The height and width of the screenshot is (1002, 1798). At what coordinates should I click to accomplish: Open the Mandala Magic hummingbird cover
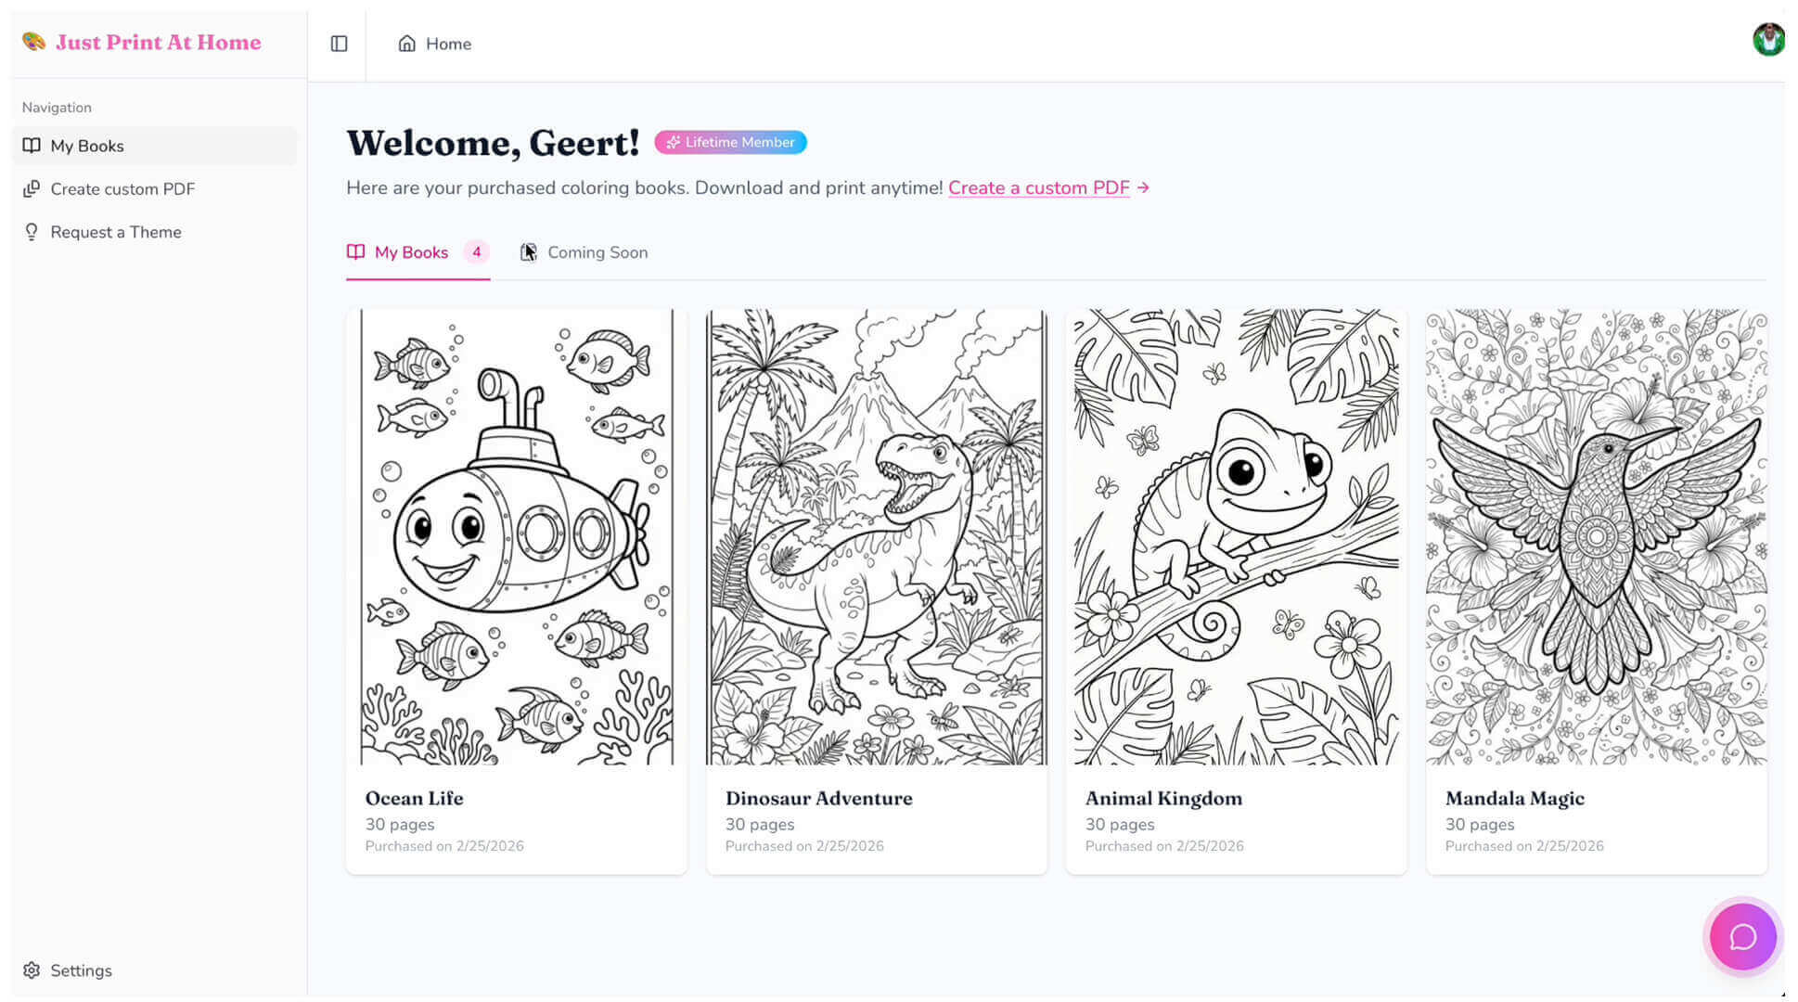point(1596,536)
